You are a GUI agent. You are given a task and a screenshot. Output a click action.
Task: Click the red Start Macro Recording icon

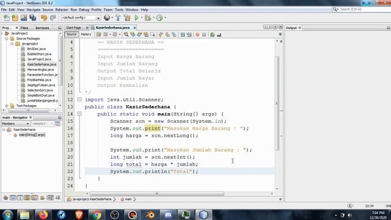click(x=197, y=34)
